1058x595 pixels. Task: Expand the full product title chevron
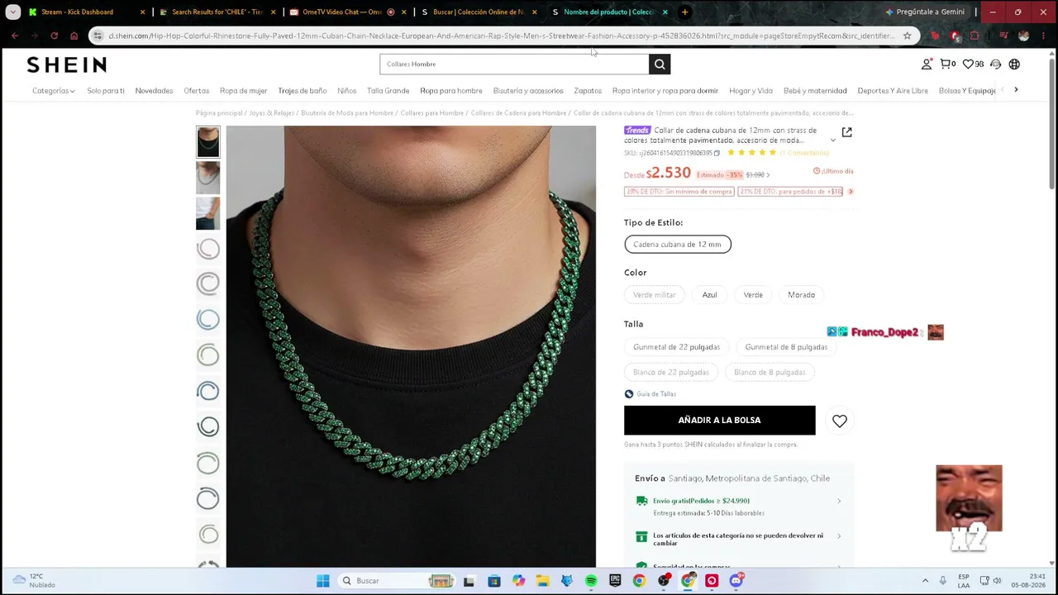pyautogui.click(x=833, y=140)
